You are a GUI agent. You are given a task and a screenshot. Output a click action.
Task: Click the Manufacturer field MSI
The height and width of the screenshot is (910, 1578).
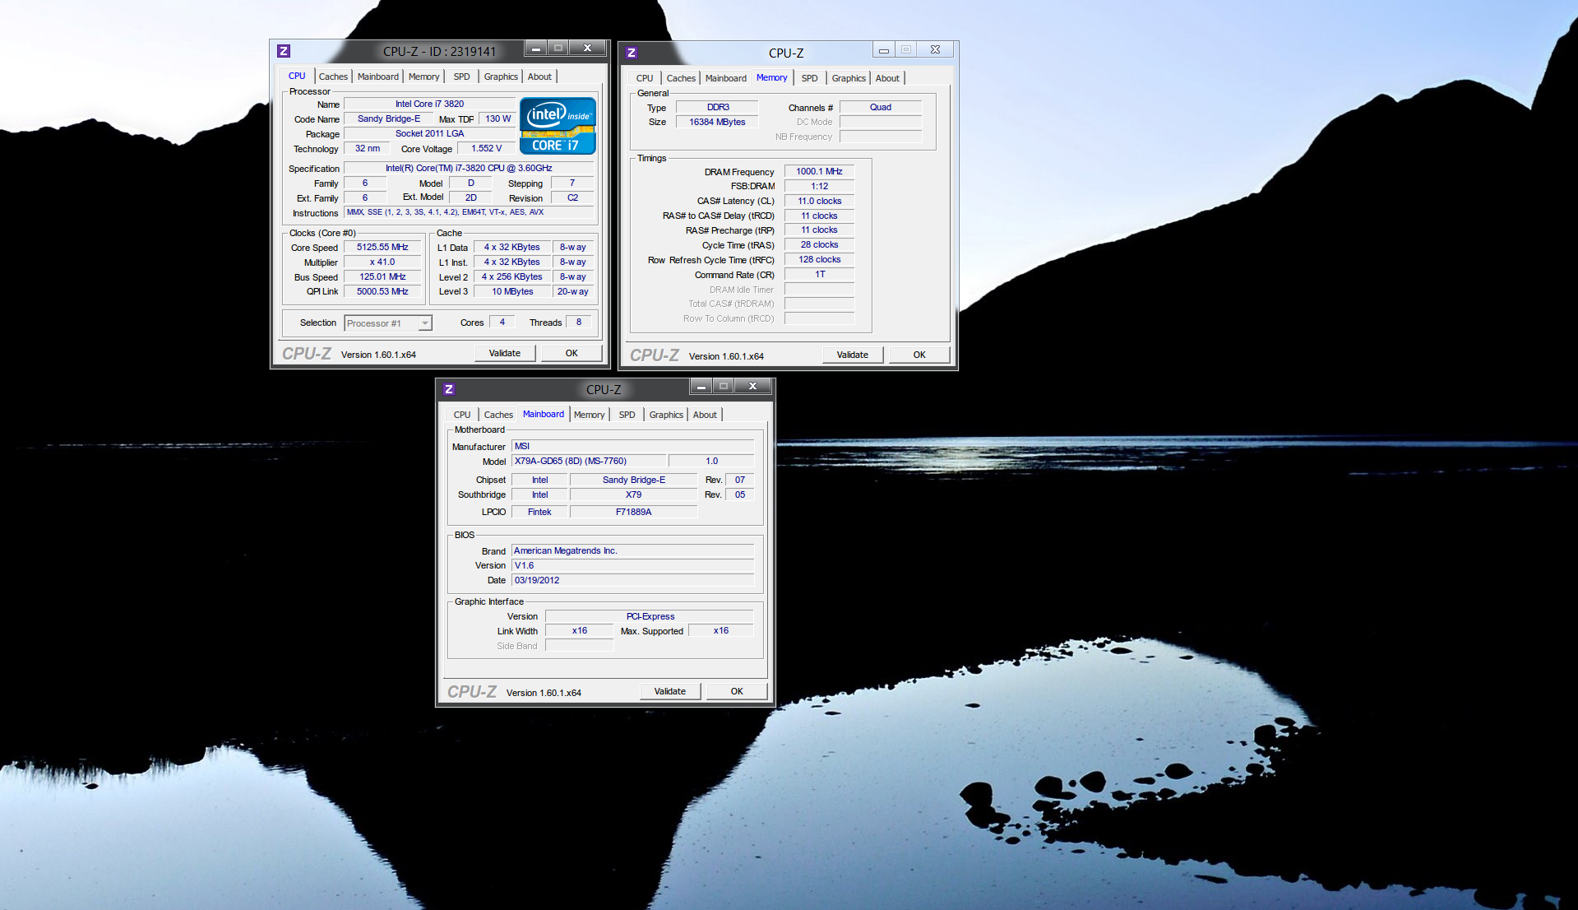point(632,446)
